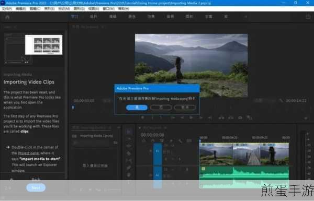
Task: Open the timeline display settings wrench
Action: tap(180, 141)
